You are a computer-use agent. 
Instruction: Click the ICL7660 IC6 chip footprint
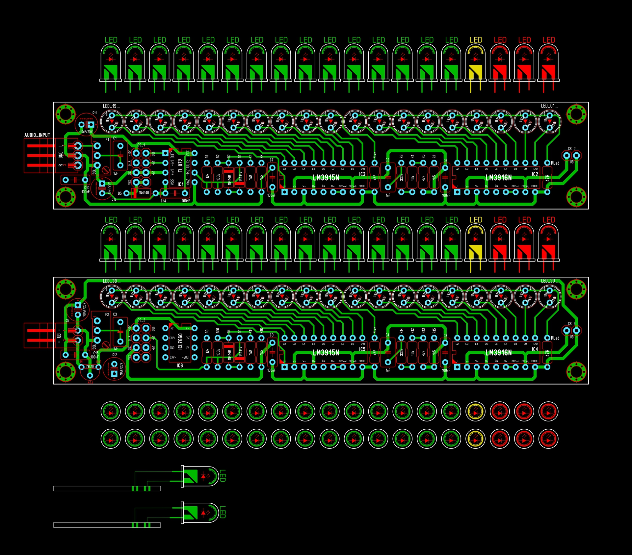coord(180,343)
